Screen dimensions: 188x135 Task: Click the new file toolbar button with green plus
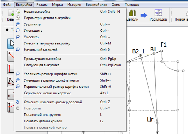click(10, 15)
